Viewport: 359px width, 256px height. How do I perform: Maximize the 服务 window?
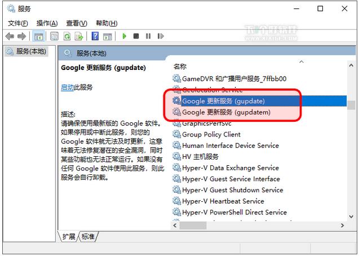(x=320, y=8)
